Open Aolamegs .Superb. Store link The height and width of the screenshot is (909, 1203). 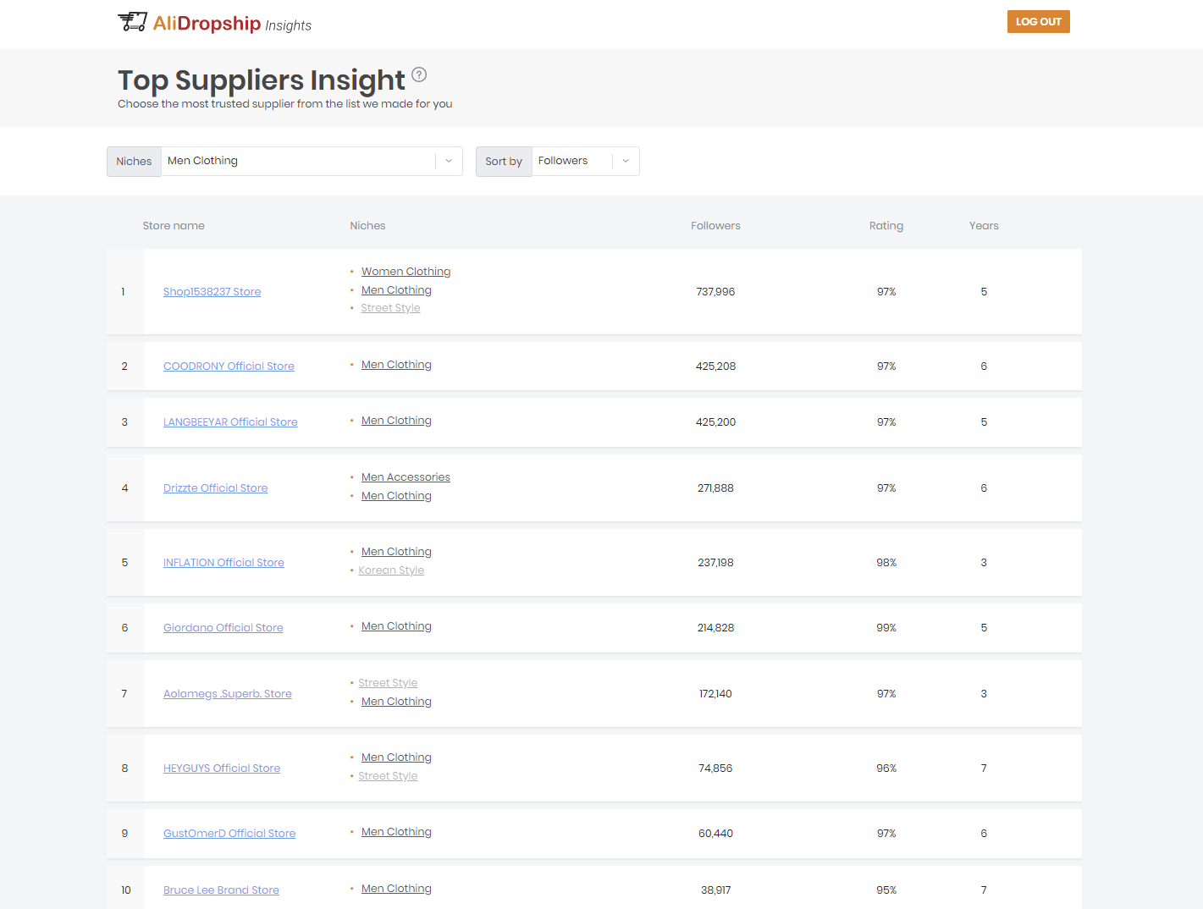[227, 694]
